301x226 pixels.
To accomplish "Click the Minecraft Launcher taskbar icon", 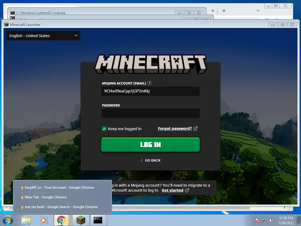I will [81, 220].
